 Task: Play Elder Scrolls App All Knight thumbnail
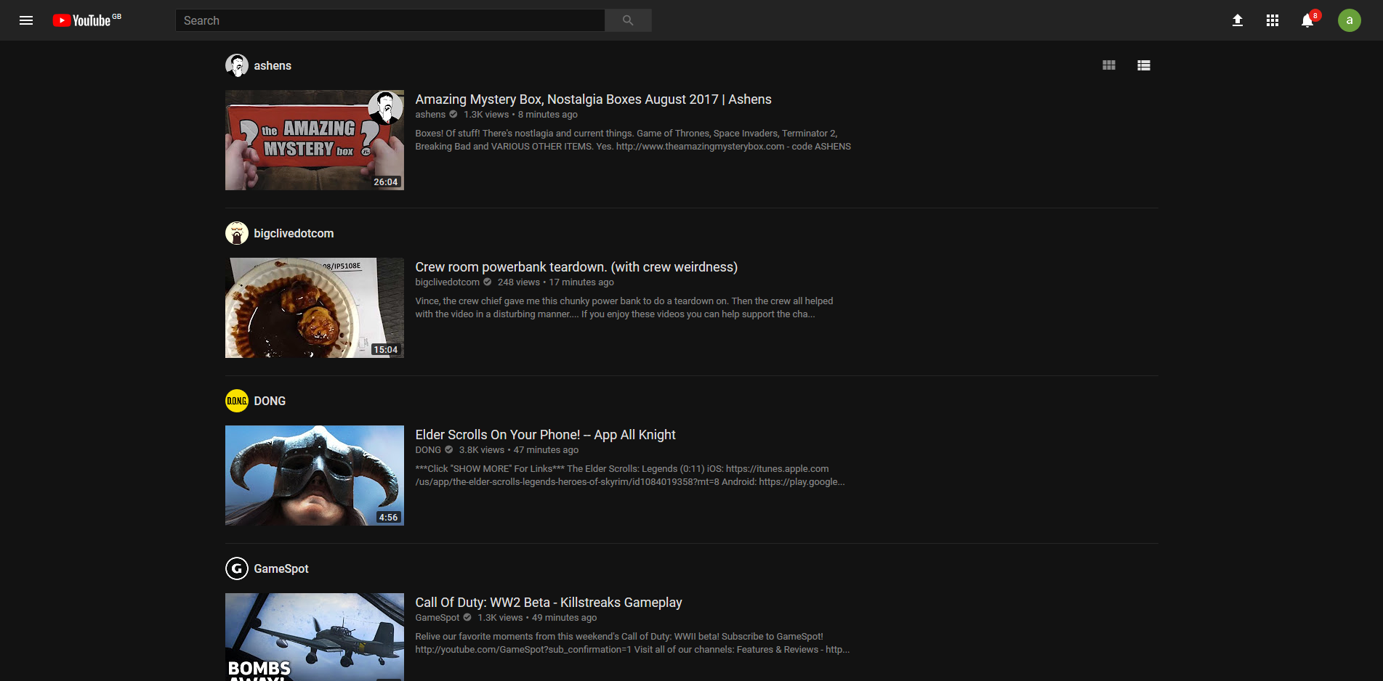pos(315,476)
